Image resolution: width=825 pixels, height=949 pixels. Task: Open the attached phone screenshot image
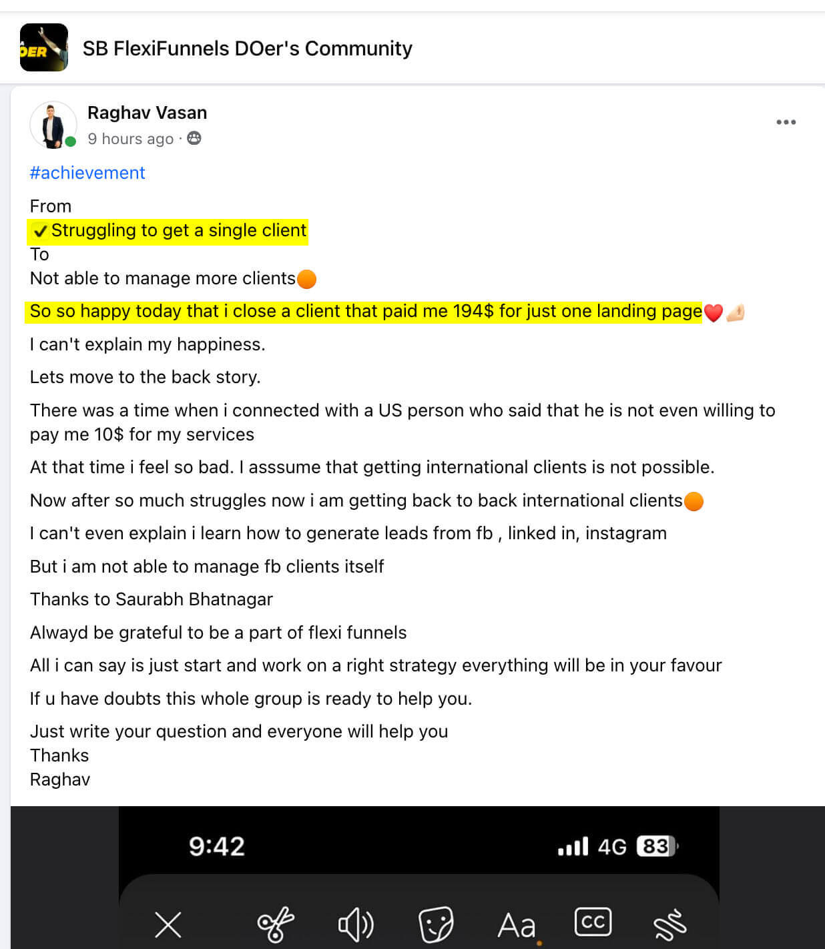point(419,878)
